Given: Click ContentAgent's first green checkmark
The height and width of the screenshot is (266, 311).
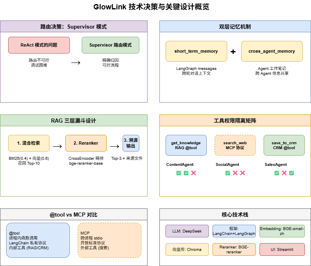Looking at the screenshot, I should pyautogui.click(x=179, y=173).
